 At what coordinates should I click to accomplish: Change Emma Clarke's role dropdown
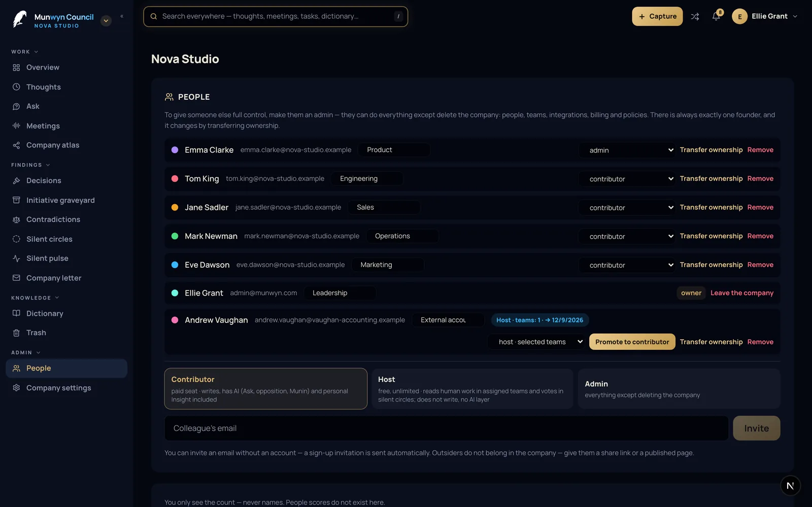(x=627, y=150)
